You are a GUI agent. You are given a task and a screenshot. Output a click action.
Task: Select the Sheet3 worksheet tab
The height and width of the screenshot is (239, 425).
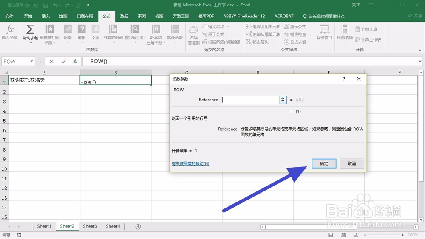90,226
